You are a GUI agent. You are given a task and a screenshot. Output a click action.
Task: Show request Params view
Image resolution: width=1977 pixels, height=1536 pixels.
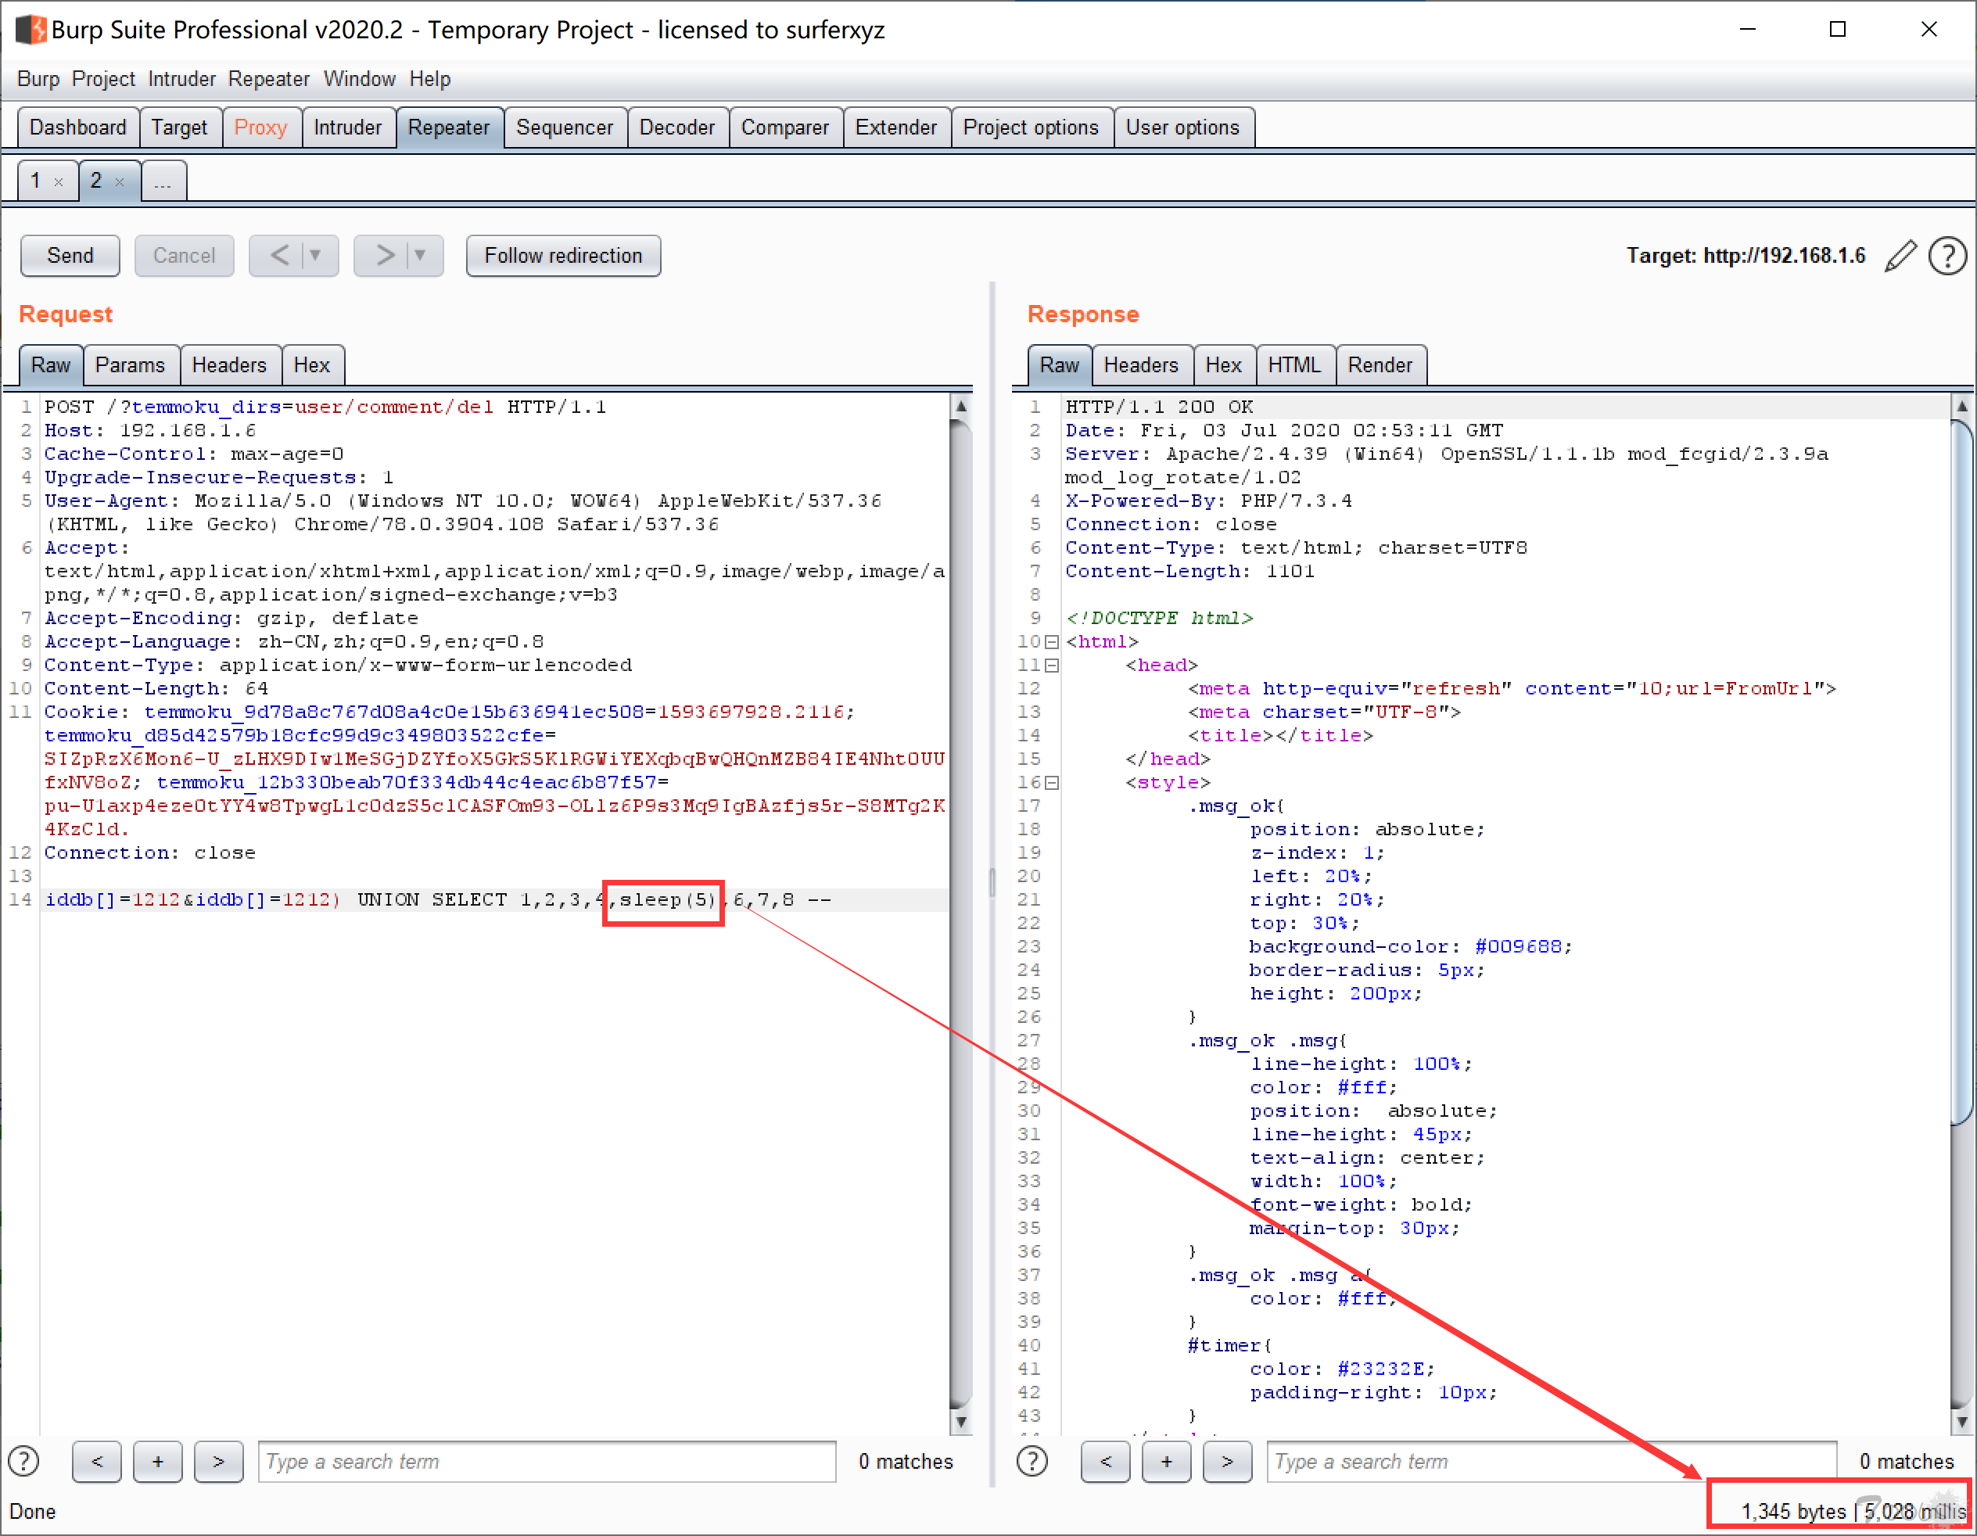[131, 366]
